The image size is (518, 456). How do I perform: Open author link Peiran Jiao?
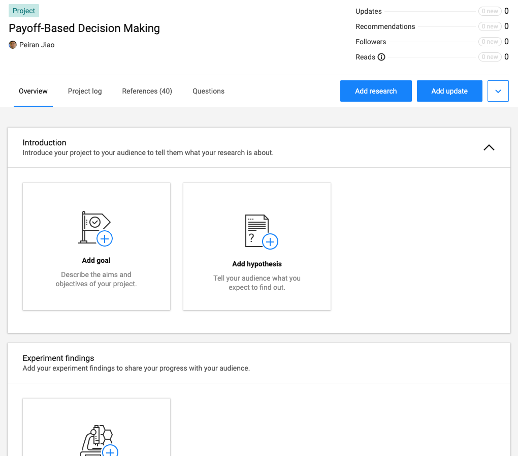(x=37, y=45)
